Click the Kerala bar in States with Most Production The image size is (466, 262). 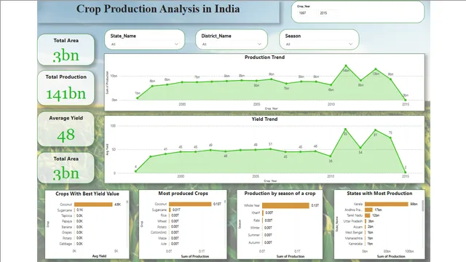[x=387, y=204]
